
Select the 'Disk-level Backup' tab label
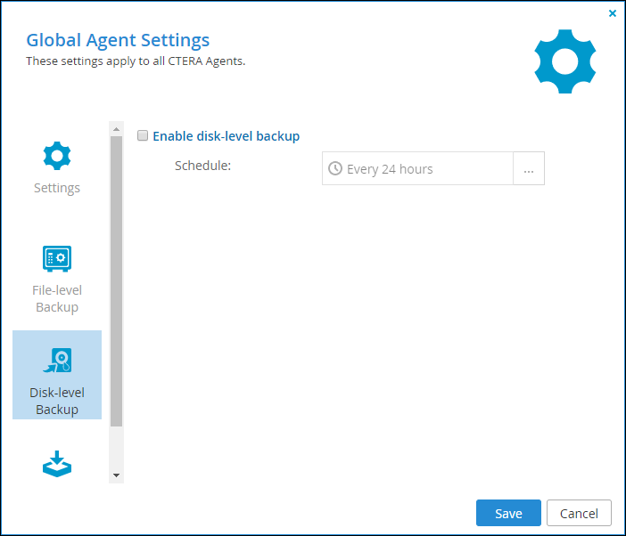tap(57, 402)
